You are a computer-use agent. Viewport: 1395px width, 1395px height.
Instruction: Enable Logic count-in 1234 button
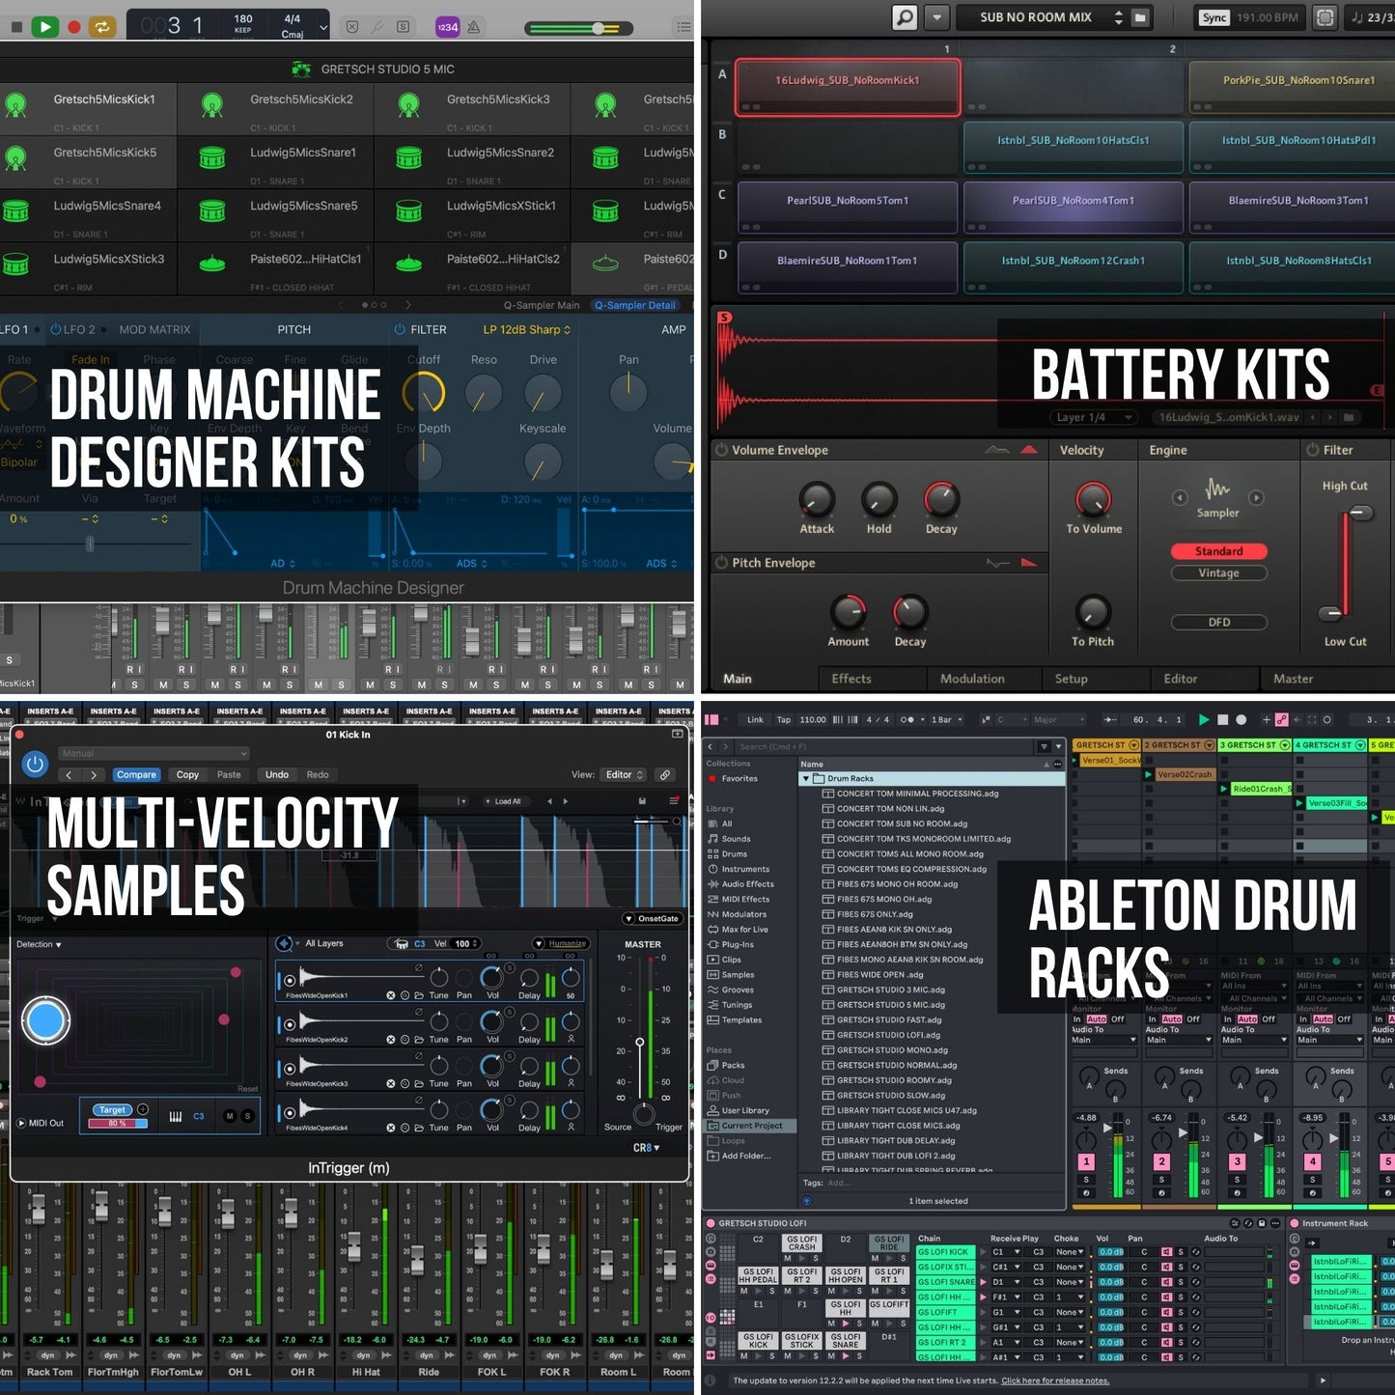tap(447, 27)
